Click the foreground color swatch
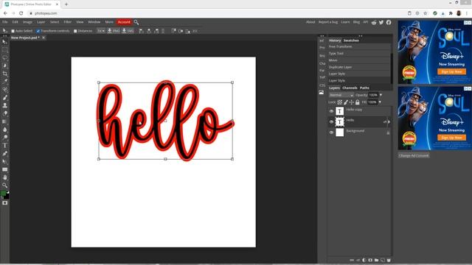 [3, 194]
